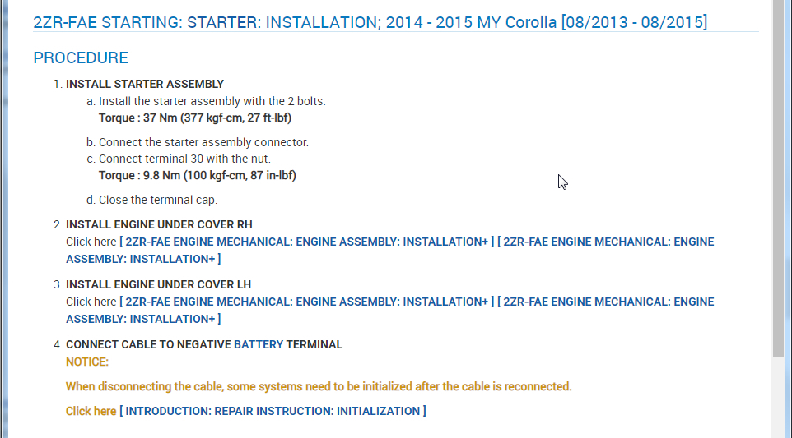Click the "Connect the starter assembly connector" sub-step
This screenshot has height=438, width=792.
(x=203, y=142)
